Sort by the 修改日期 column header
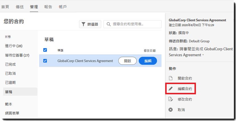236x121 pixels. pos(150,51)
